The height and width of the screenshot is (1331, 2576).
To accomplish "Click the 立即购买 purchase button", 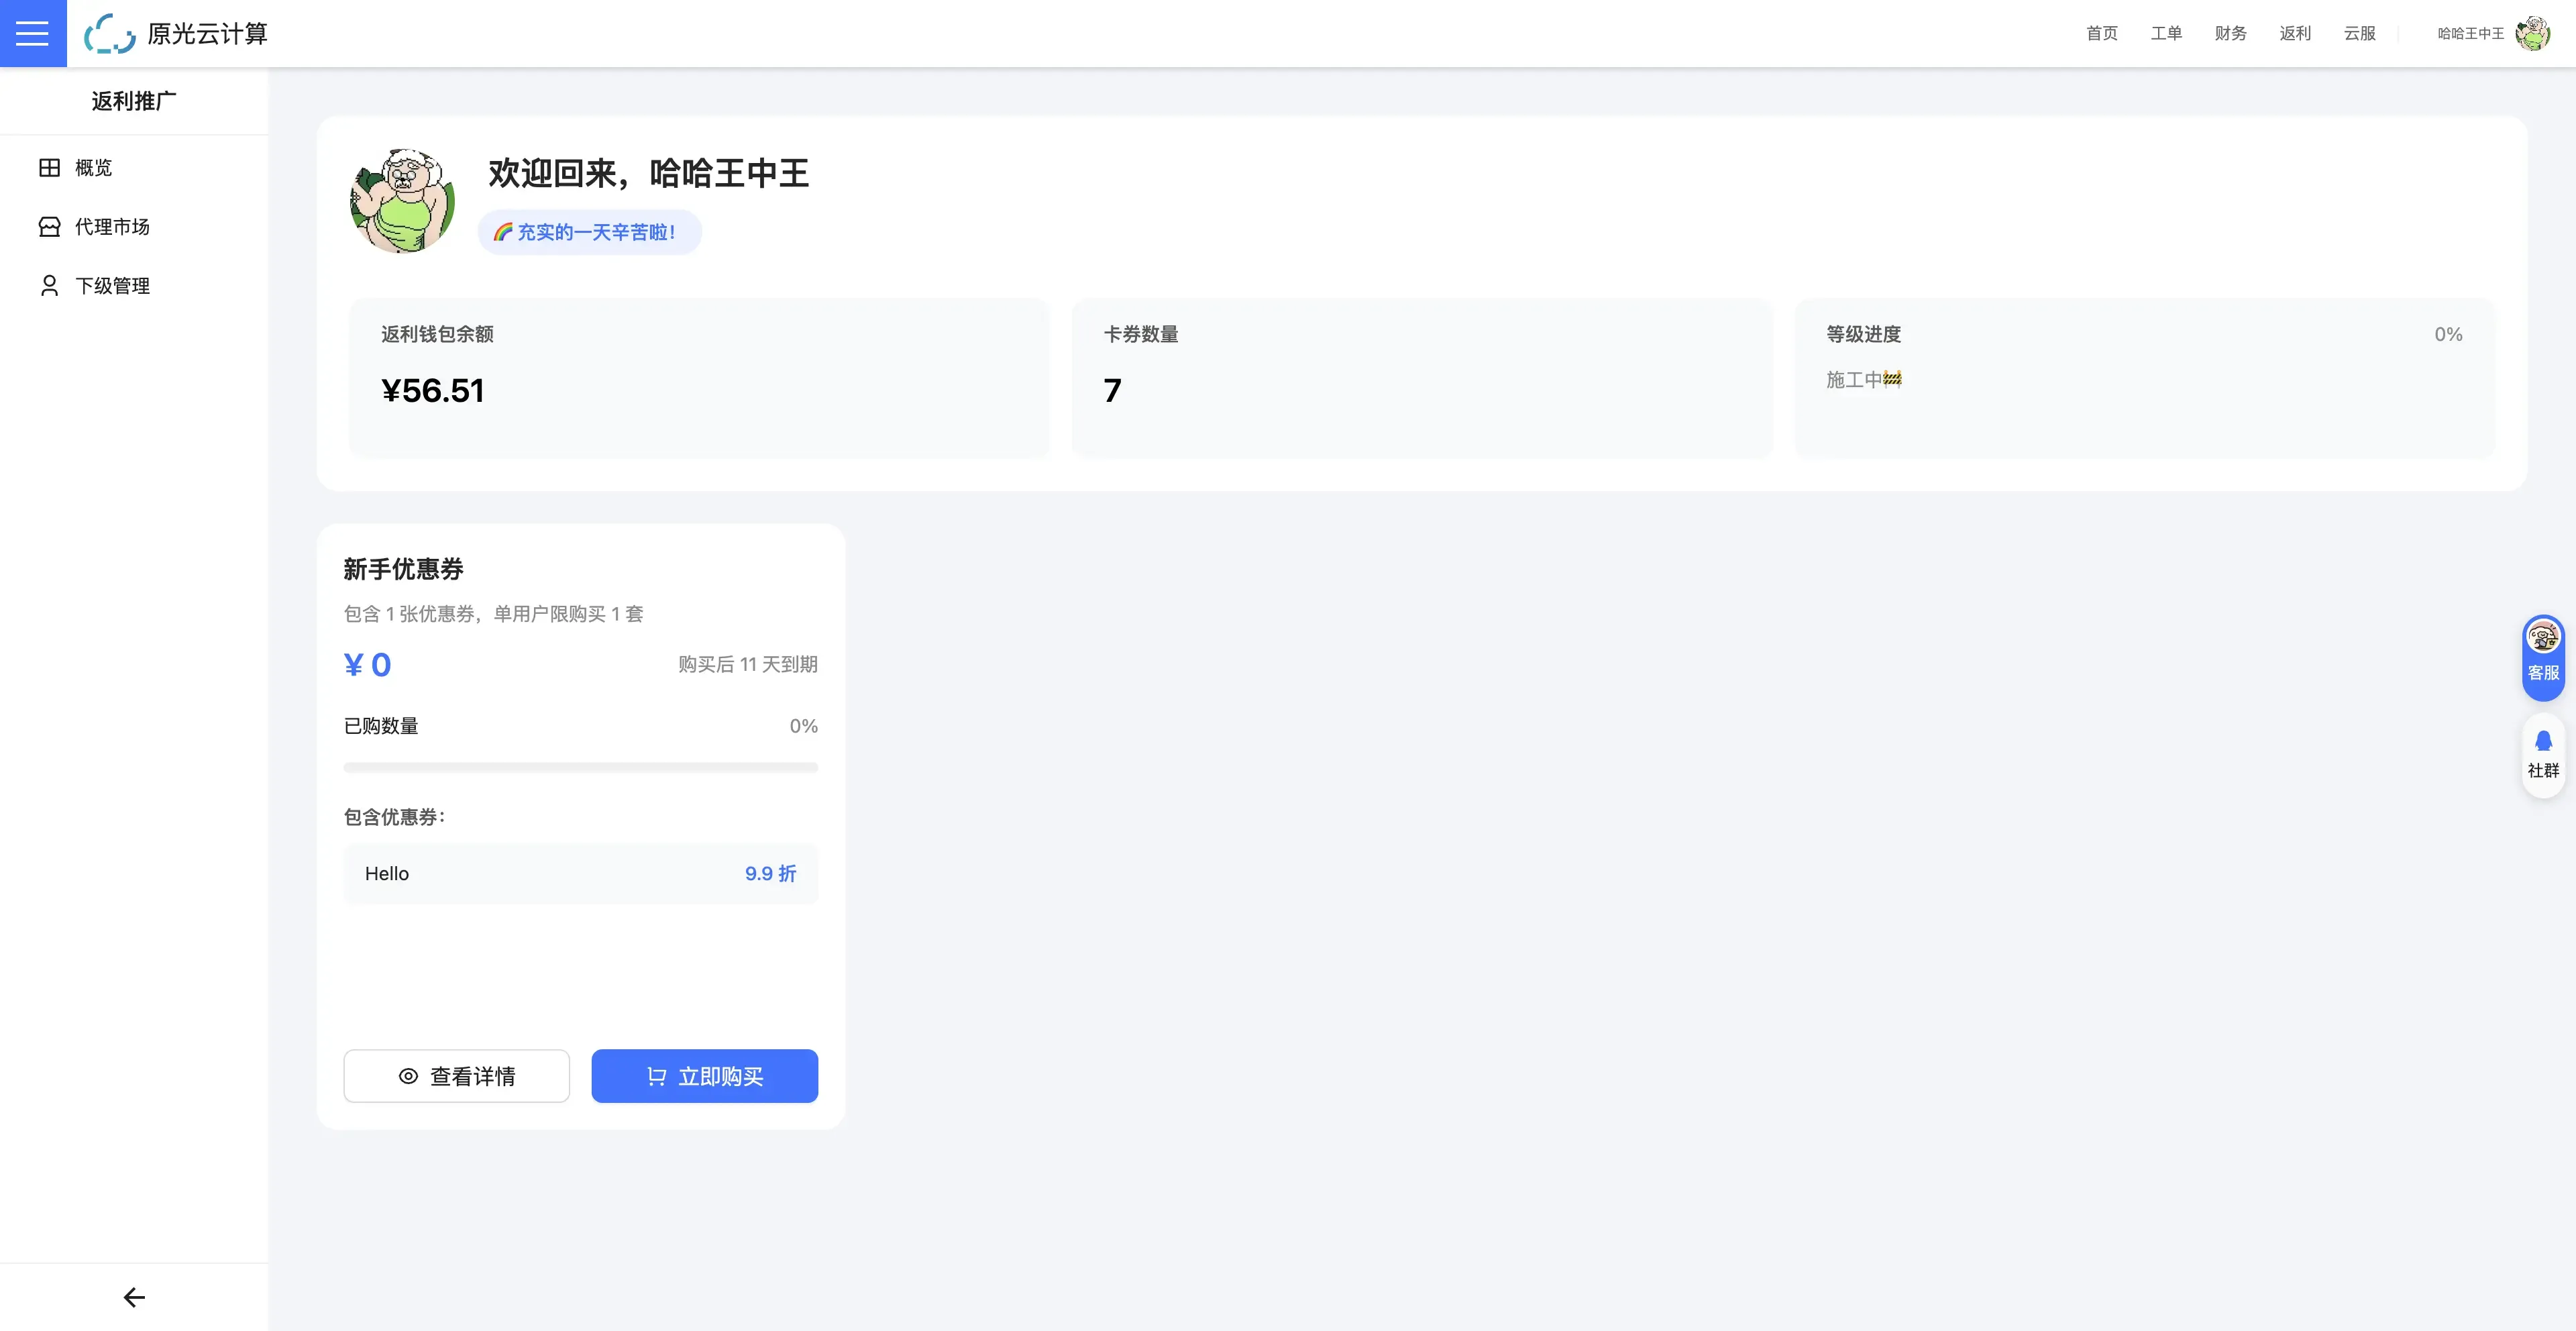I will click(704, 1076).
